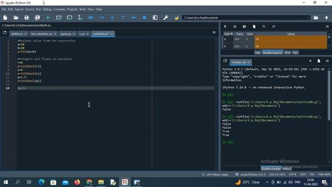
Task: Switch to the History tab
Action: tap(287, 169)
